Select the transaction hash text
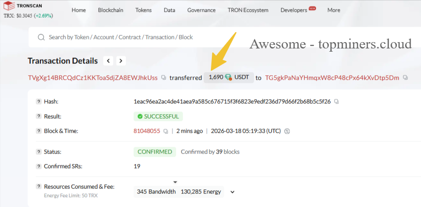This screenshot has height=207, width=421. click(x=232, y=102)
